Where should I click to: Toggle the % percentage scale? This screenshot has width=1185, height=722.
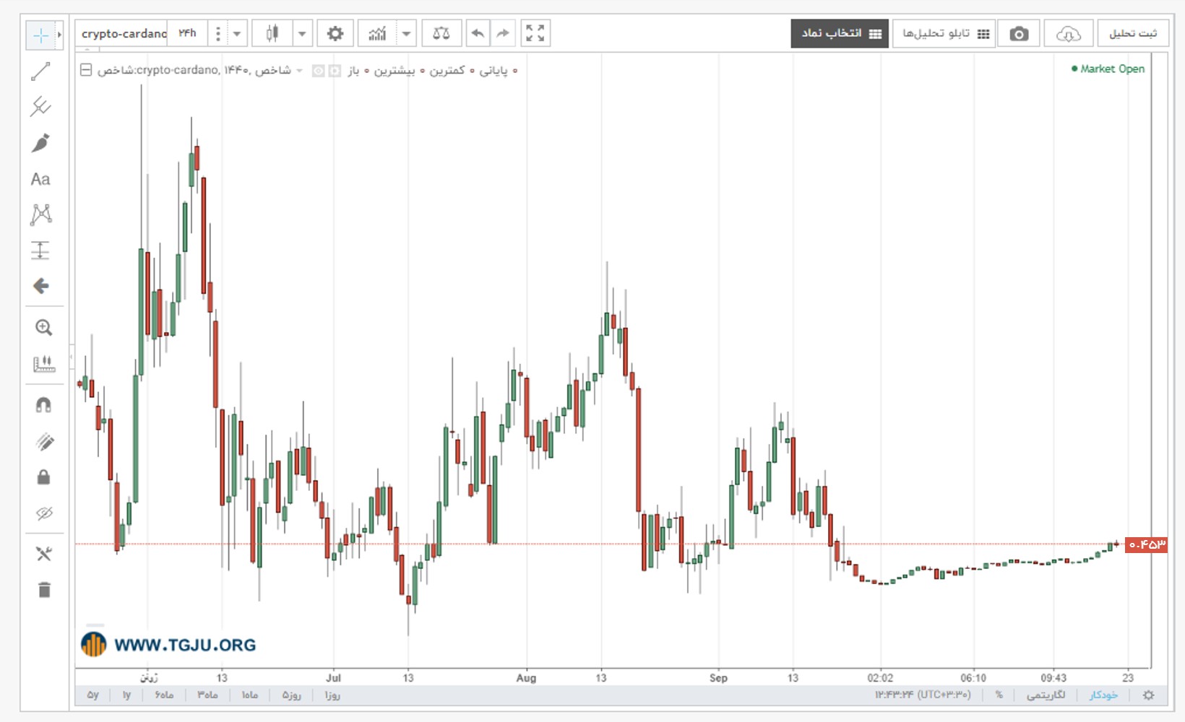pos(999,695)
